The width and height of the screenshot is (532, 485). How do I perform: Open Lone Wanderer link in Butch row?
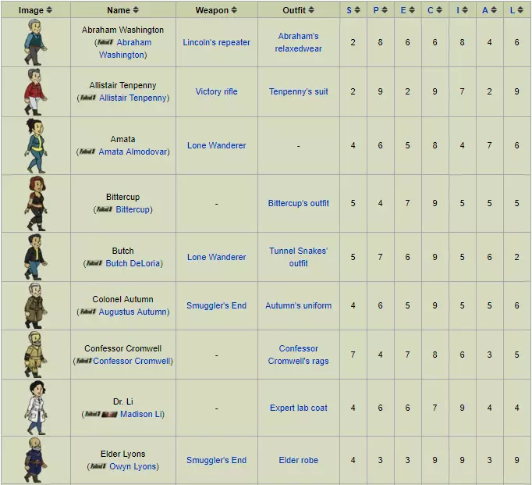(216, 257)
